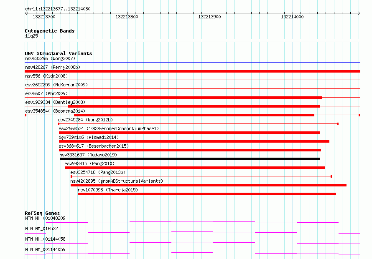This screenshot has width=372, height=259.
Task: Click ruler position 132213800
Action: [127, 17]
